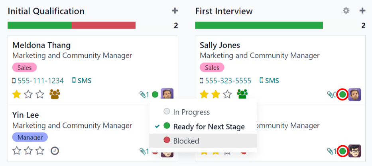This screenshot has width=372, height=166.
Task: Click plus icon in Initial Qualification column
Action: (175, 11)
